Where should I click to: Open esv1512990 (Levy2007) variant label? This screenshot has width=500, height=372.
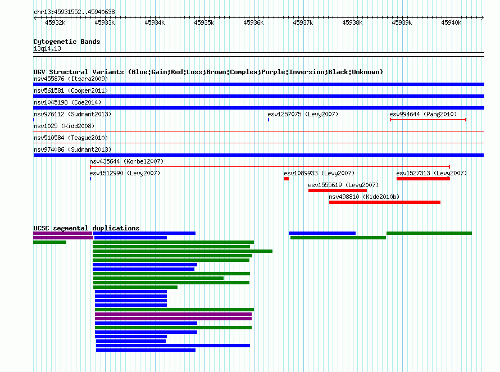click(125, 173)
